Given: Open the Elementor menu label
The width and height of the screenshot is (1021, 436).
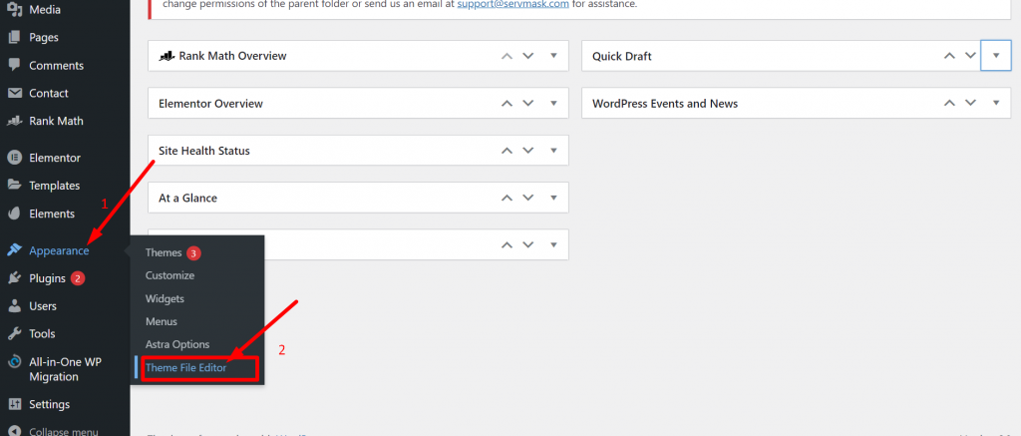Looking at the screenshot, I should (55, 158).
